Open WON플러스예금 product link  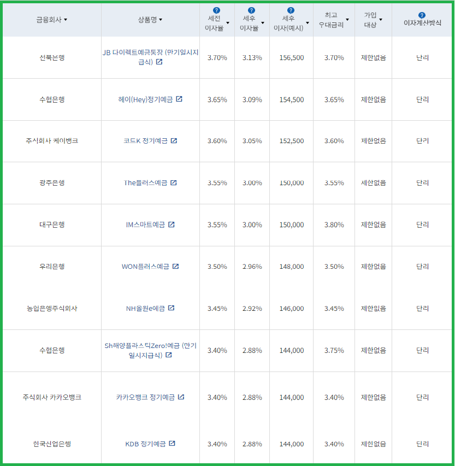click(145, 267)
